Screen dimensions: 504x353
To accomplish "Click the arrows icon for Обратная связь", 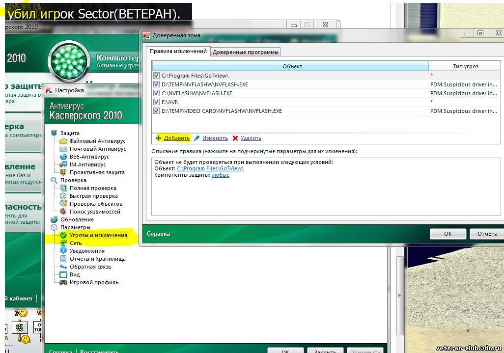I will pyautogui.click(x=63, y=267).
